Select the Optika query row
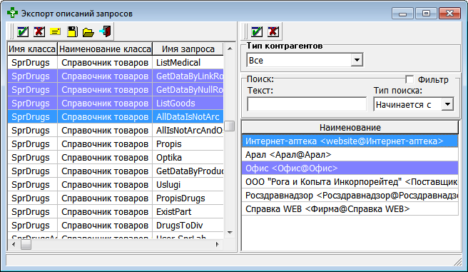 pyautogui.click(x=116, y=157)
